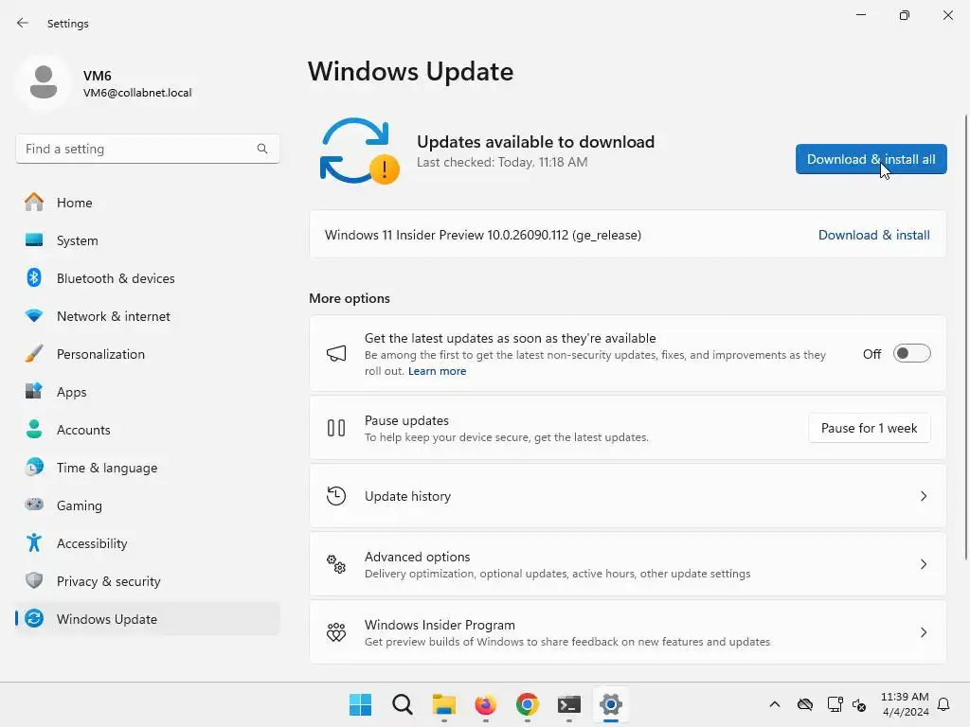This screenshot has width=970, height=727.
Task: Click the Advanced options gears icon
Action: click(336, 564)
